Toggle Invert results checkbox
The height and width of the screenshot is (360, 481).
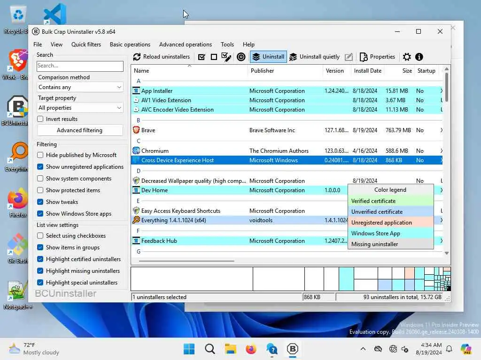tap(40, 119)
